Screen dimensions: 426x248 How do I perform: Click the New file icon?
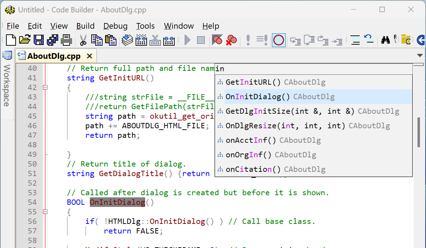[11, 40]
